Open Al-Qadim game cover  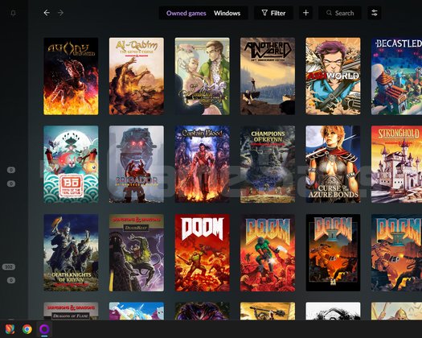click(137, 76)
